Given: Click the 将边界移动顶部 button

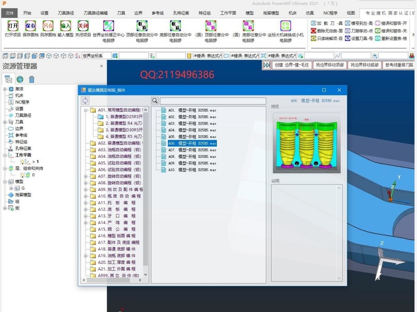Looking at the screenshot, I should [329, 65].
